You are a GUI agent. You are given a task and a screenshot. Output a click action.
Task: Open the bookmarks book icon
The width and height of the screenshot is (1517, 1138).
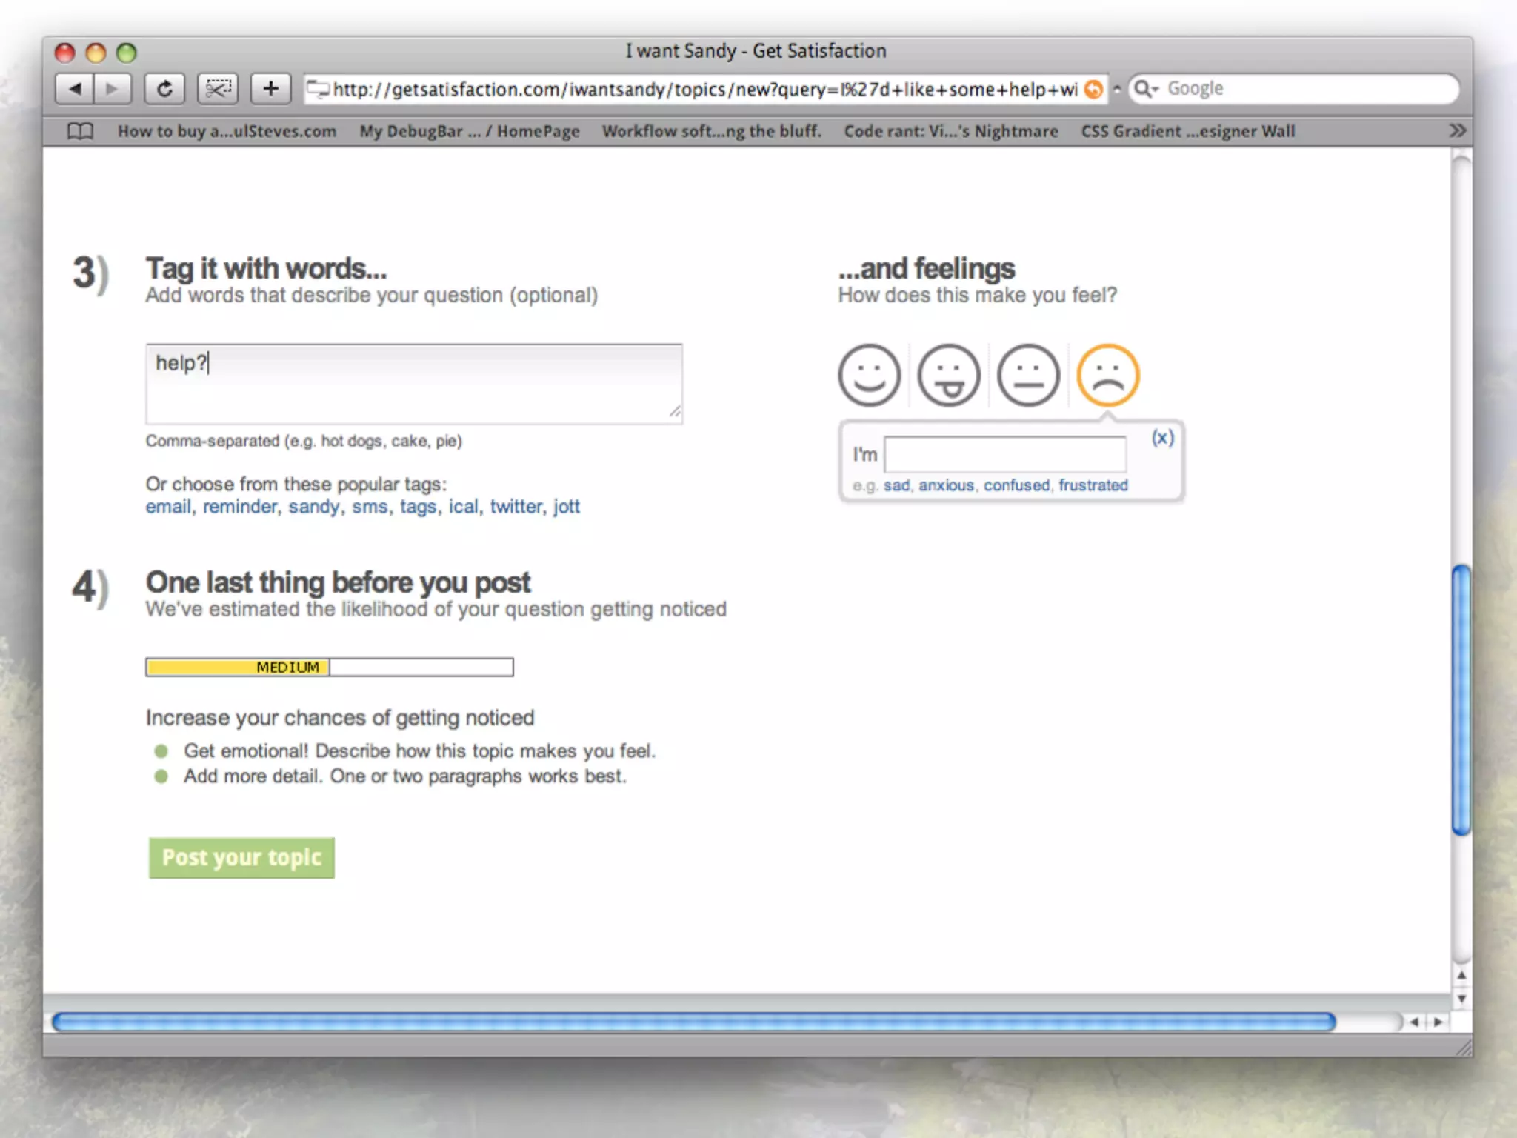click(x=80, y=131)
